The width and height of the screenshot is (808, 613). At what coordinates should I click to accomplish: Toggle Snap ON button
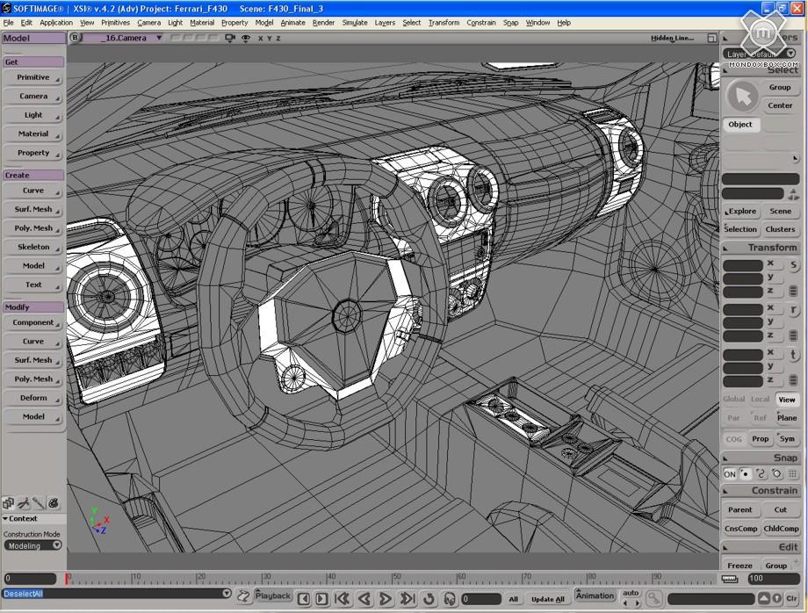[x=729, y=474]
